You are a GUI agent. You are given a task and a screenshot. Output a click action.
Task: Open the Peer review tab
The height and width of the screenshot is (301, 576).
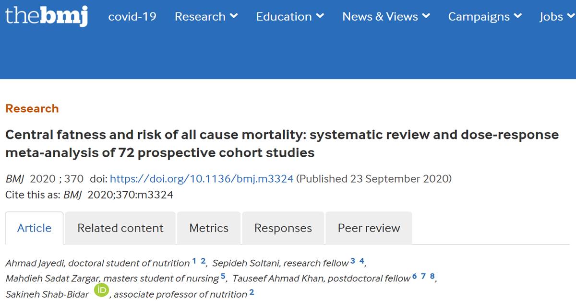point(369,228)
